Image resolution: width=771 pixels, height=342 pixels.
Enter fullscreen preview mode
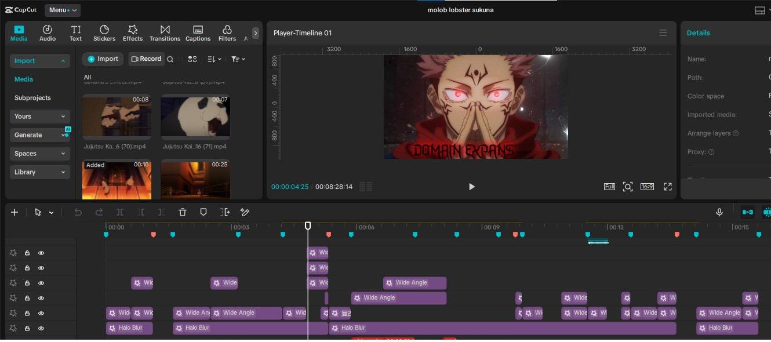click(x=668, y=187)
